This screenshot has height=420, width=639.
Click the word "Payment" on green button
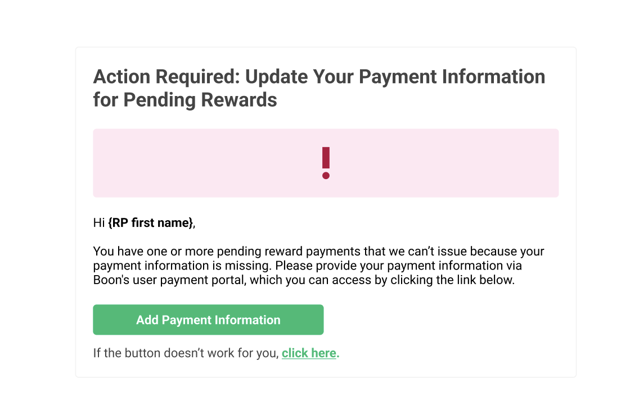coord(187,320)
